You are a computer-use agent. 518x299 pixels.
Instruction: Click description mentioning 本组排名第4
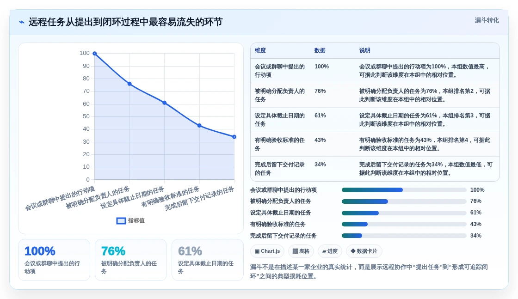pos(425,144)
